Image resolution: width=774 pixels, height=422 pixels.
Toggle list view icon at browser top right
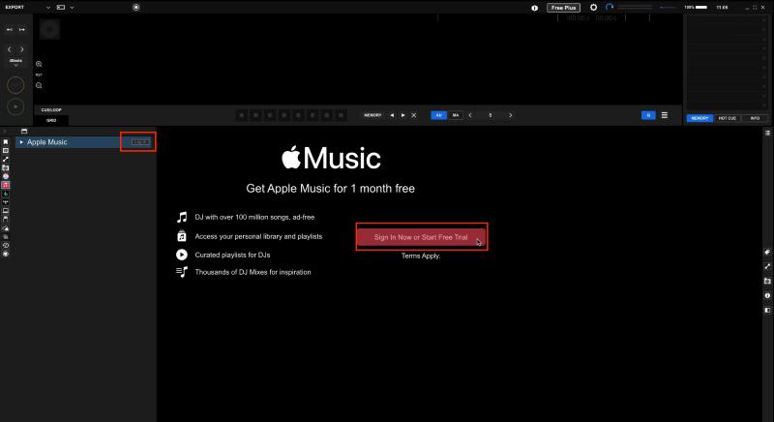point(767,133)
